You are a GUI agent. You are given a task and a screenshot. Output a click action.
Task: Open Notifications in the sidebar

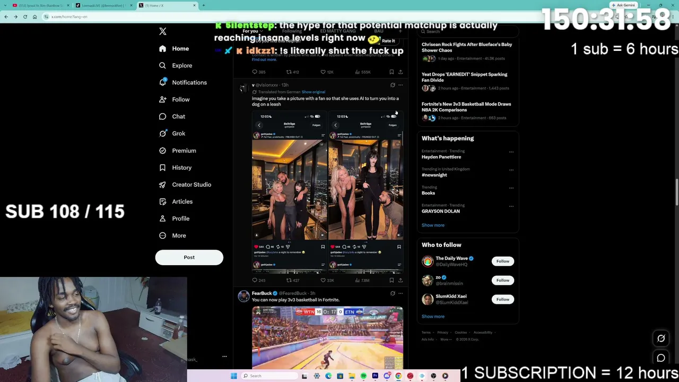click(183, 82)
